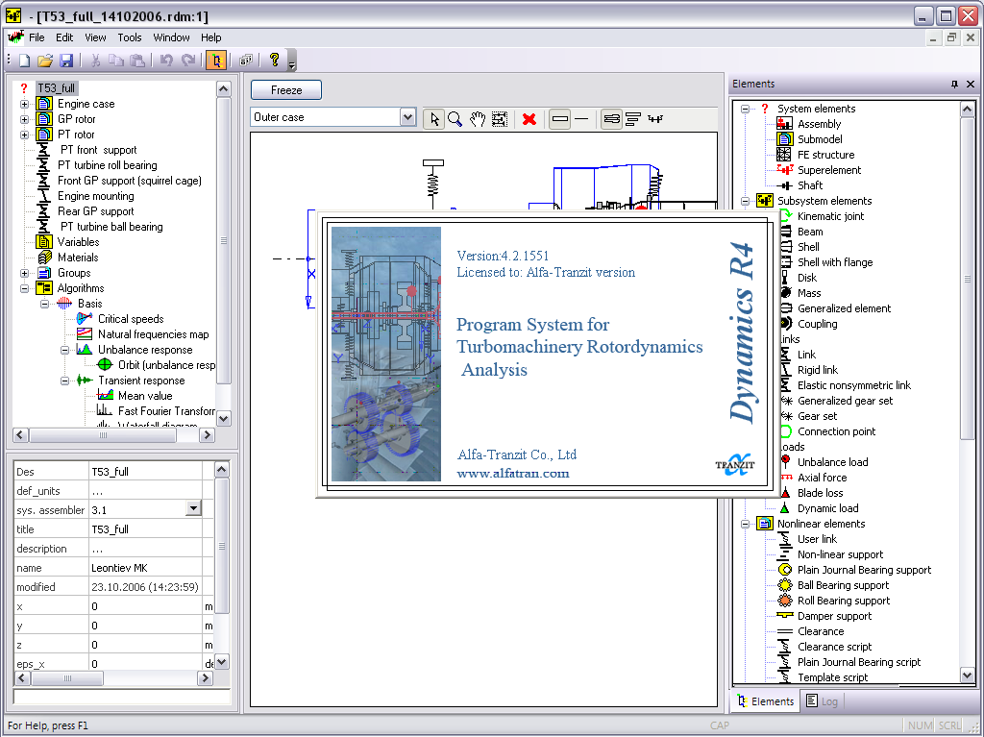Toggle the Elements panel pin
Image resolution: width=984 pixels, height=737 pixels.
(x=954, y=85)
